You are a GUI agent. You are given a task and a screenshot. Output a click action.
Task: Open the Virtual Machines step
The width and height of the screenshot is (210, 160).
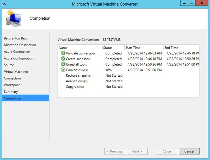point(16,72)
